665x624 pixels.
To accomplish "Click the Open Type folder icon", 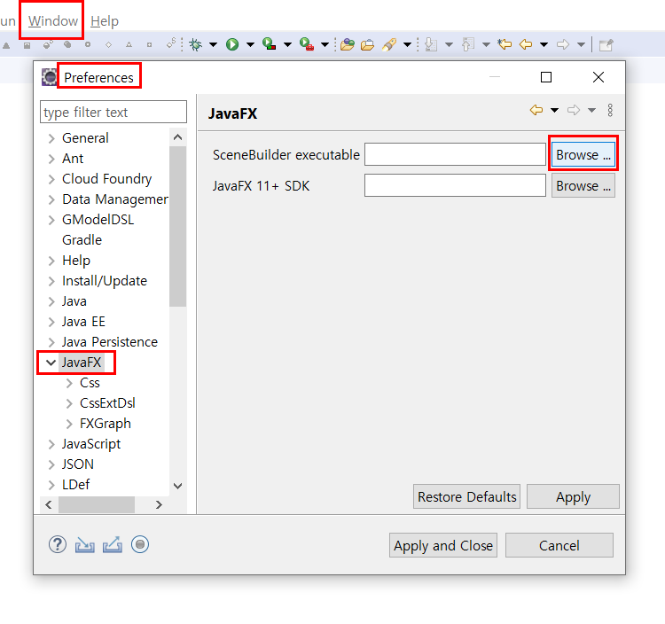I will click(348, 44).
